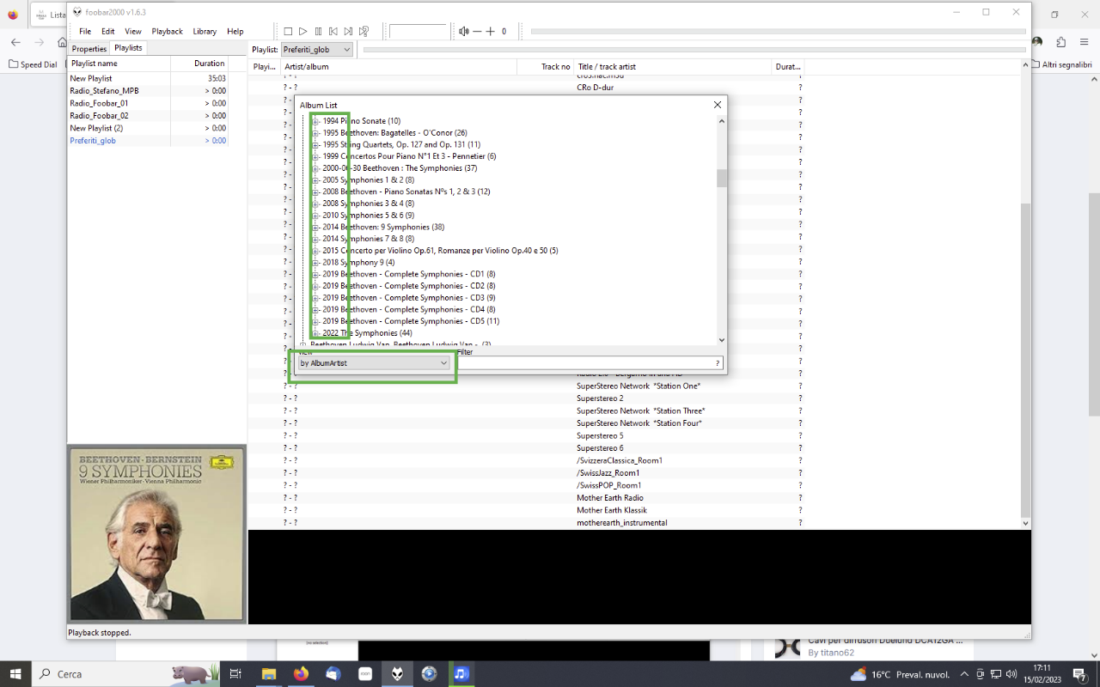
Task: Close the Album List dialog
Action: pos(718,105)
